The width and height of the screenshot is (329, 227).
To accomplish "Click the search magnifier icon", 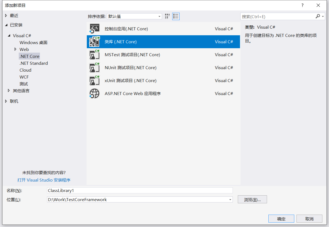I will pyautogui.click(x=318, y=16).
